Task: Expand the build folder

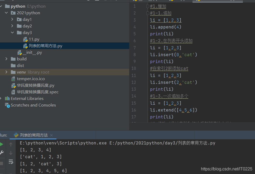Action: point(6,59)
